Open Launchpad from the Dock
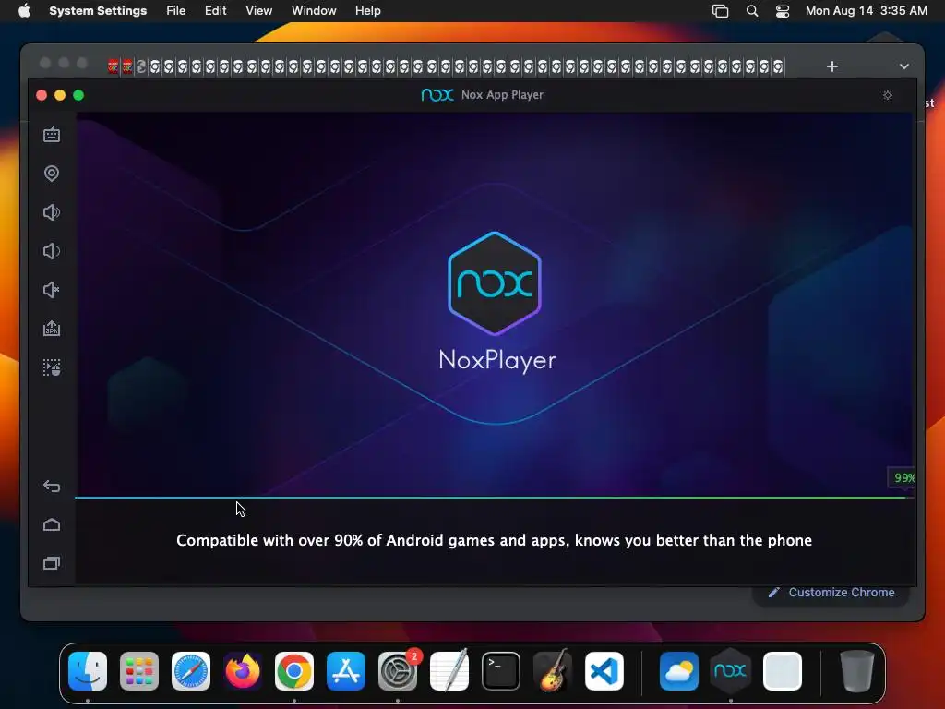This screenshot has width=945, height=709. (139, 670)
